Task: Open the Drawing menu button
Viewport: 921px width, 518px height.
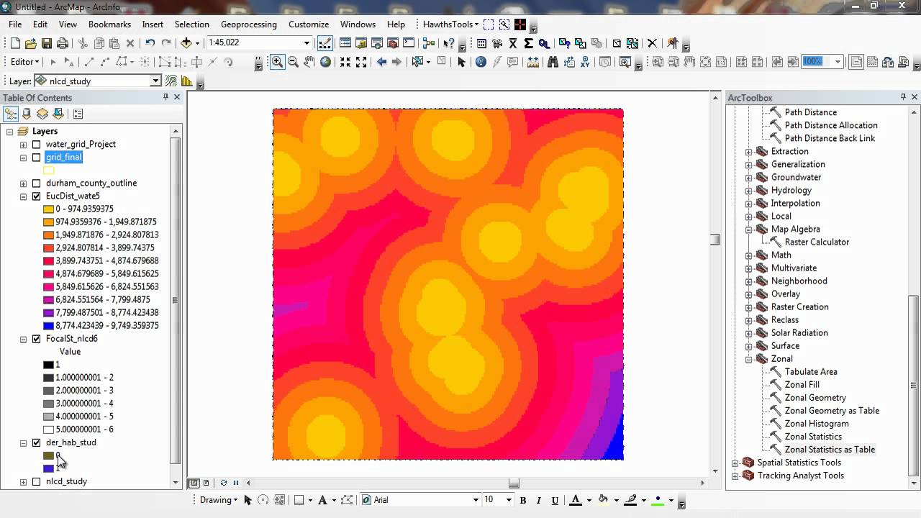Action: pos(219,500)
